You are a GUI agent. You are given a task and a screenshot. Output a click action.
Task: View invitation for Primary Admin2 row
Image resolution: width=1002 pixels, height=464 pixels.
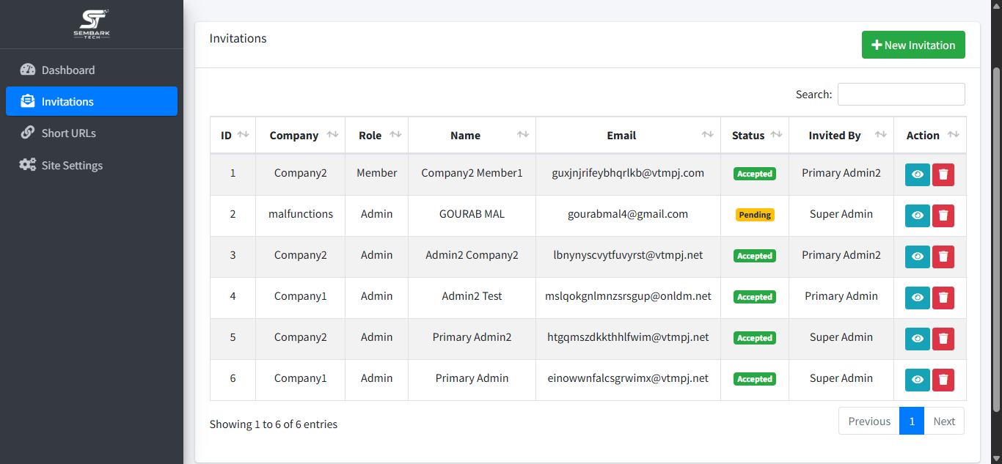[x=917, y=339]
